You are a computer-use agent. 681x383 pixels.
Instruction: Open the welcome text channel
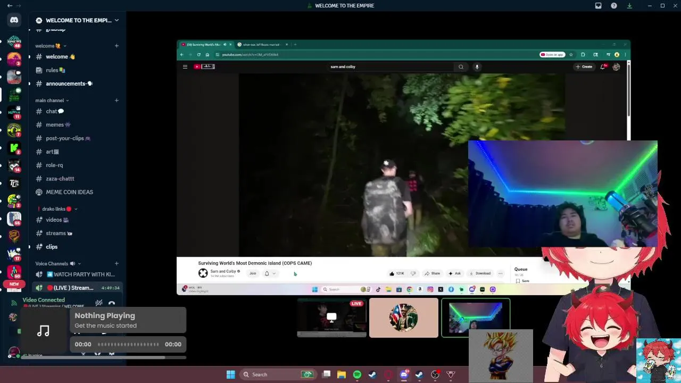(77, 57)
